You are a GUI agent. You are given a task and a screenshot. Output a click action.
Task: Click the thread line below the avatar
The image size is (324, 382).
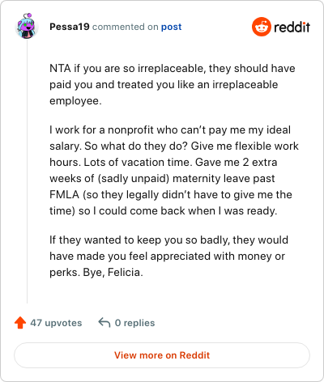click(x=27, y=172)
